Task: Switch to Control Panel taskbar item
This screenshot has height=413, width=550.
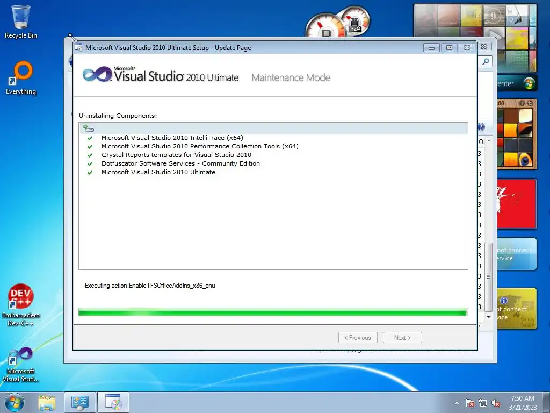Action: tap(79, 402)
